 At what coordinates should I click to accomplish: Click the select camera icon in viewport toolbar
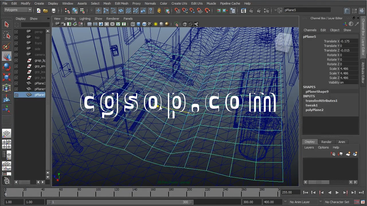[57, 24]
